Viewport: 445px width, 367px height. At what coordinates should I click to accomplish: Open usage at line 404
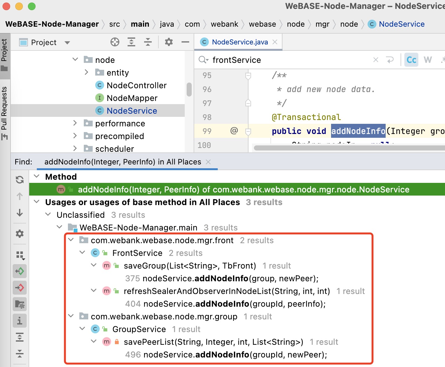225,304
